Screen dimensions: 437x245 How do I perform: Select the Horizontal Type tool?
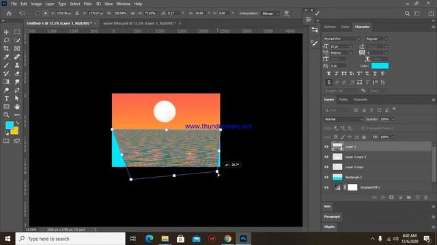click(x=6, y=98)
